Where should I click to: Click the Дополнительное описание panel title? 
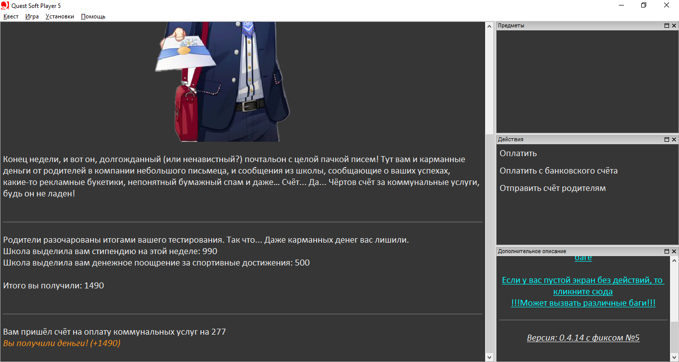[x=532, y=252]
